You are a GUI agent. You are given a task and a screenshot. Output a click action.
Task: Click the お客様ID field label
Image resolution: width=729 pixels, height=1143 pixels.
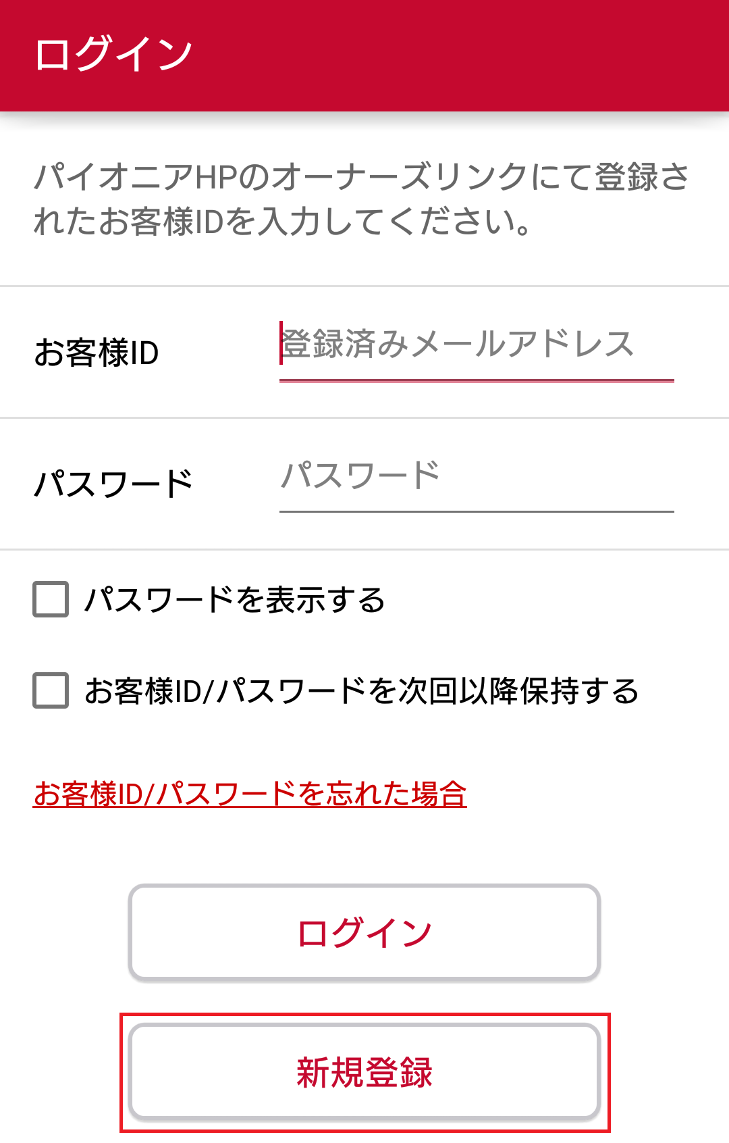(x=97, y=353)
